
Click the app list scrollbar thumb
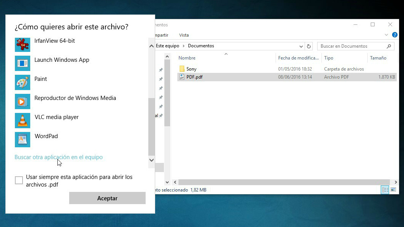pos(151,127)
